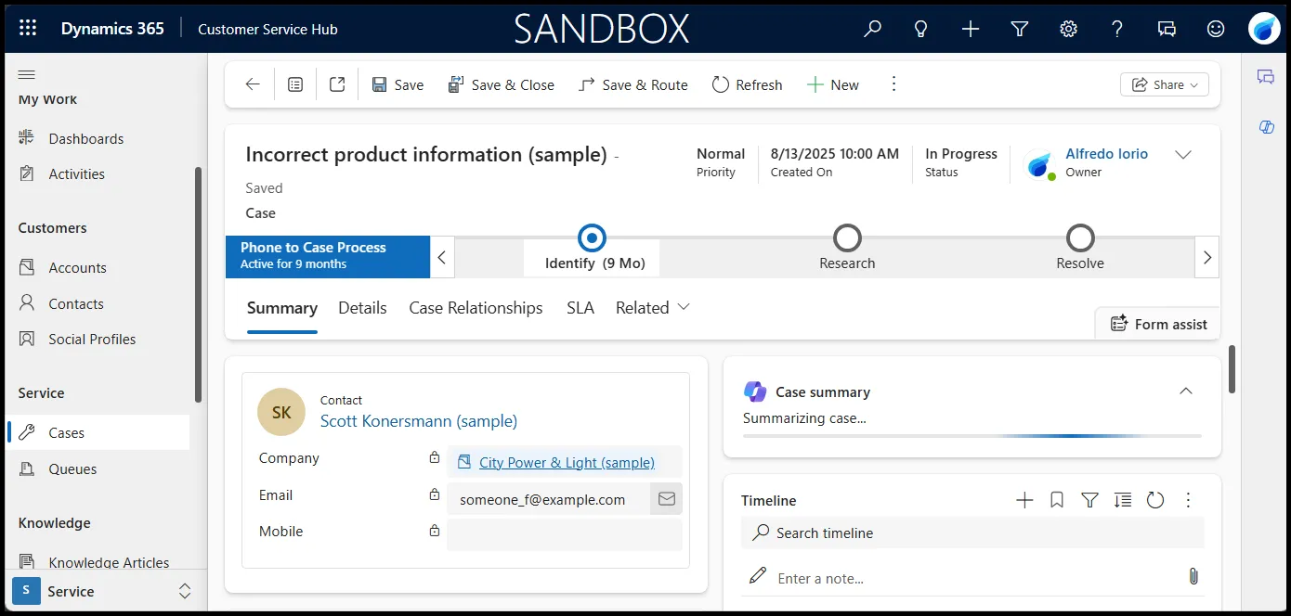The height and width of the screenshot is (616, 1291).
Task: Open the settings gear
Action: click(x=1068, y=29)
